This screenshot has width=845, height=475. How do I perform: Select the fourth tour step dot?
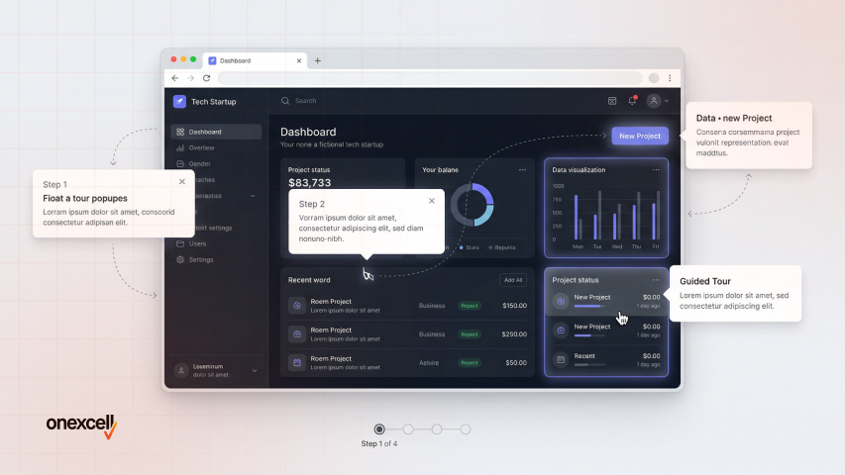point(465,429)
